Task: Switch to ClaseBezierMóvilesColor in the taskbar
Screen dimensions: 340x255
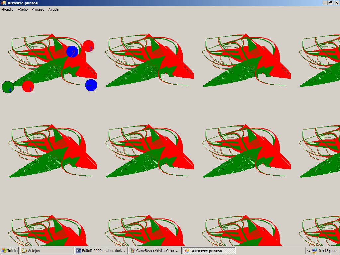Action: pyautogui.click(x=155, y=251)
